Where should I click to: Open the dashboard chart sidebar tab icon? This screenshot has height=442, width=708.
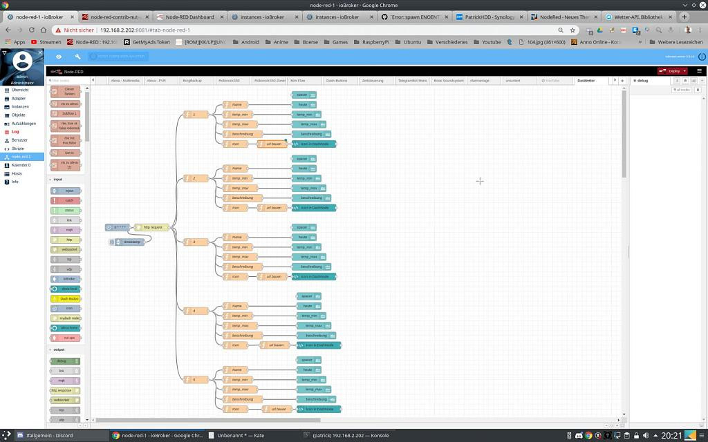pyautogui.click(x=693, y=81)
